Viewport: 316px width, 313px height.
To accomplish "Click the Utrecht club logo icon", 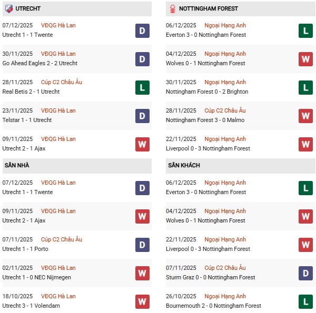I will point(8,8).
